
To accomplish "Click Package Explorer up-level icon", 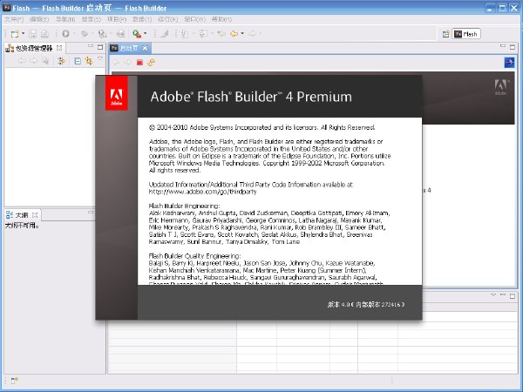I will (x=45, y=61).
